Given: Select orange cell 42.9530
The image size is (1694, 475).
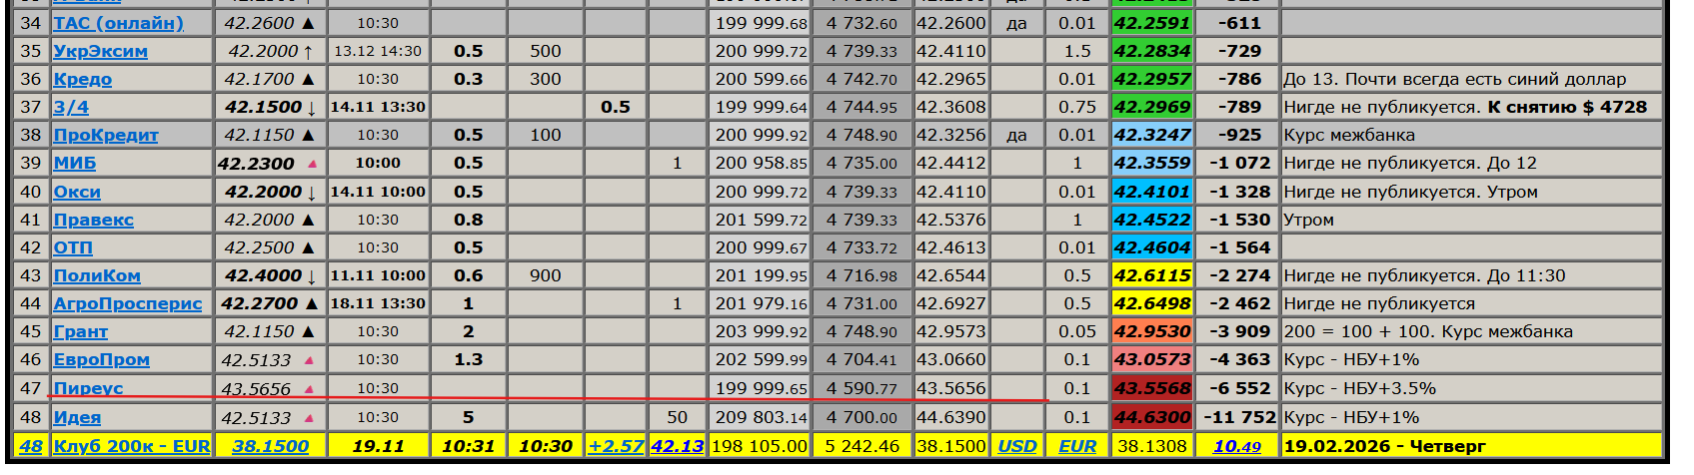Looking at the screenshot, I should coord(1152,331).
